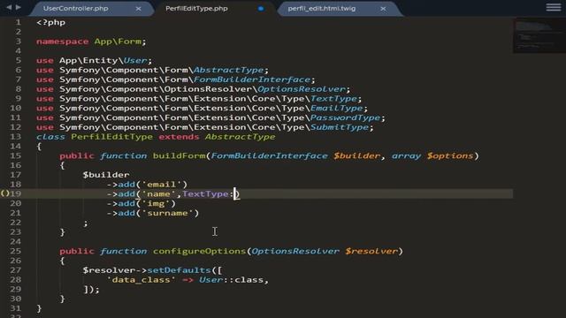Click the 'User' import on line 5
566x318 pixels.
coord(135,61)
